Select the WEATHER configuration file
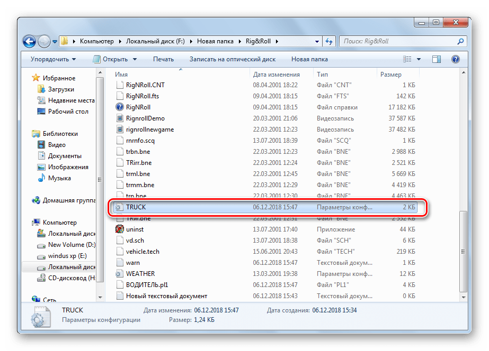This screenshot has width=489, height=351. pyautogui.click(x=140, y=274)
